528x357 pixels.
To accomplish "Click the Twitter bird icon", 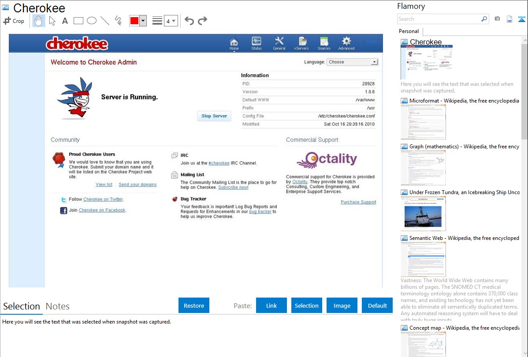I will 63,199.
